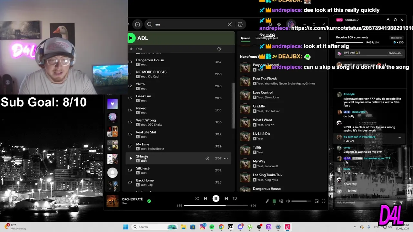
Task: Expand the system tray hidden icons chevron
Action: 355,227
